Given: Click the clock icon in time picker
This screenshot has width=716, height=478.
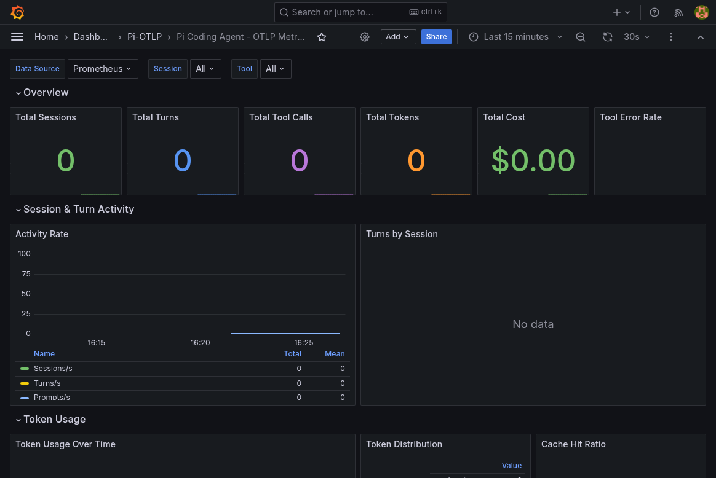Looking at the screenshot, I should pos(474,37).
